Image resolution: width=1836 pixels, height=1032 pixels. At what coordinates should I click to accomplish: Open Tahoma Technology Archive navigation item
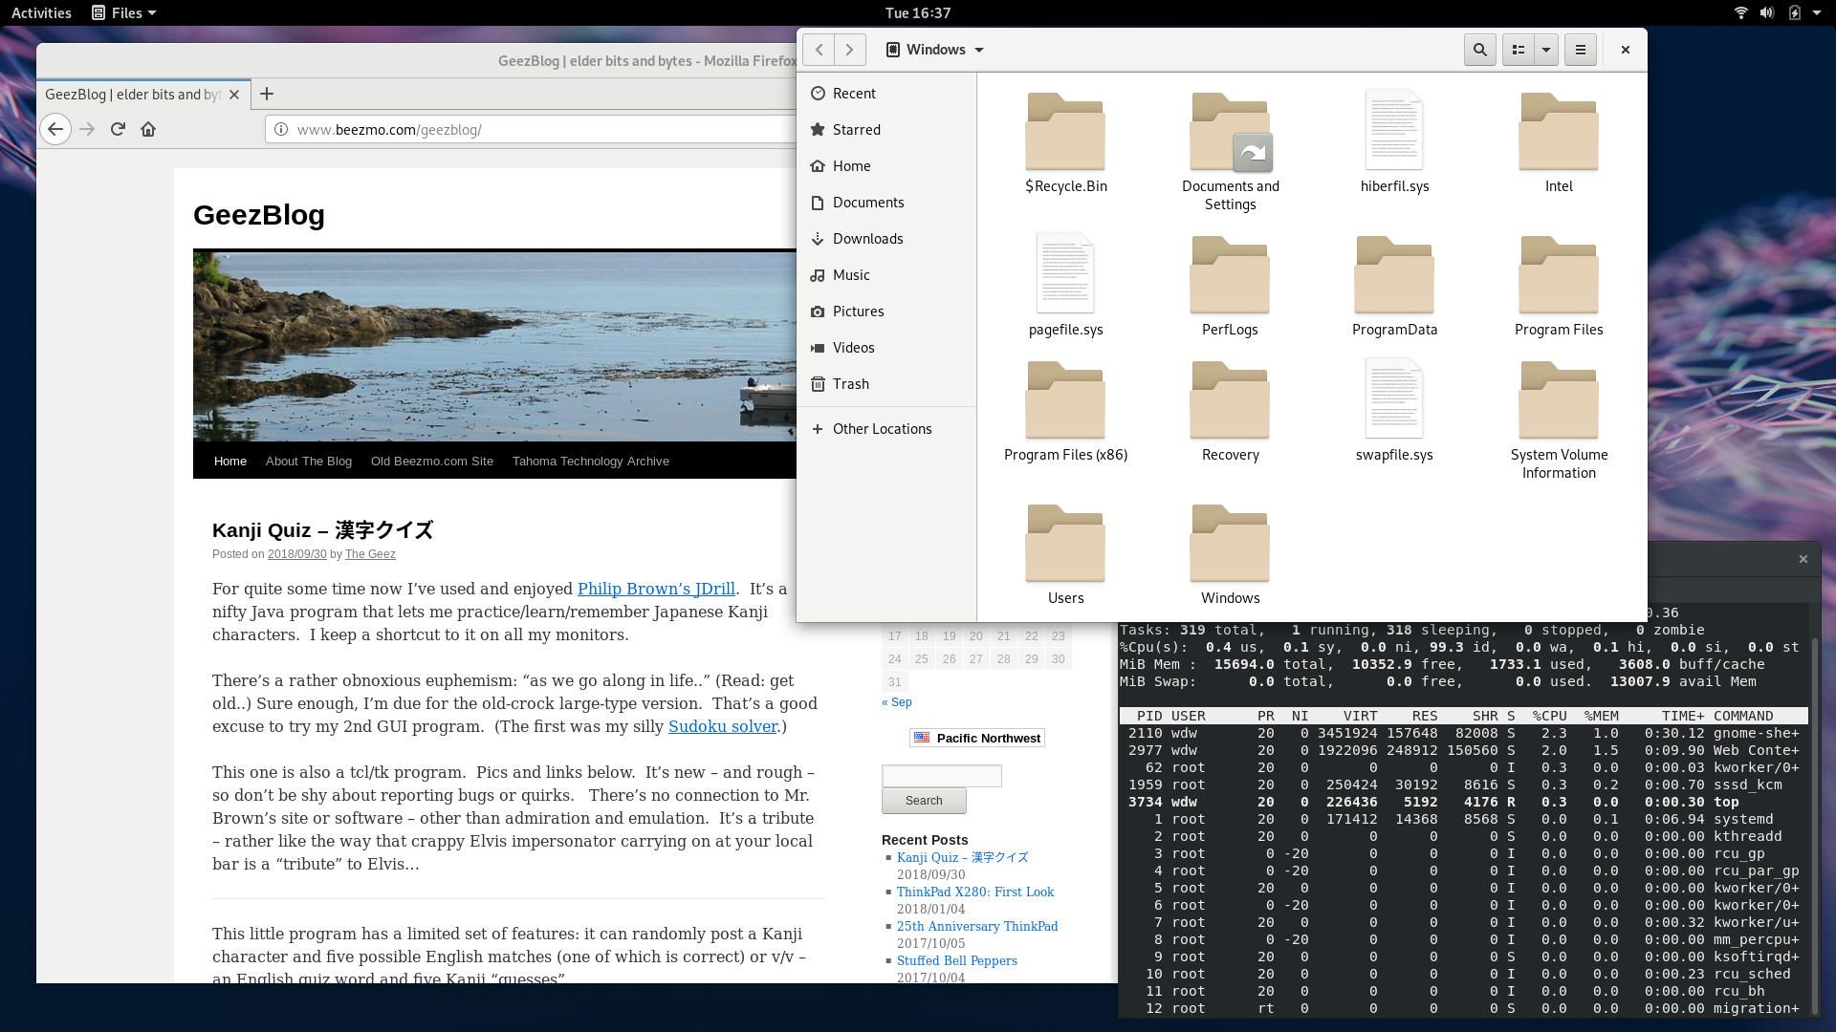[x=590, y=461]
